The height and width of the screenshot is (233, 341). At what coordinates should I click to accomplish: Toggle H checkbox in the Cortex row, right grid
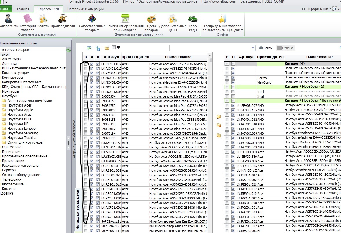click(233, 78)
